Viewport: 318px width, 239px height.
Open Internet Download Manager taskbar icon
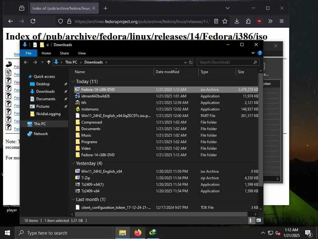pos(153,233)
